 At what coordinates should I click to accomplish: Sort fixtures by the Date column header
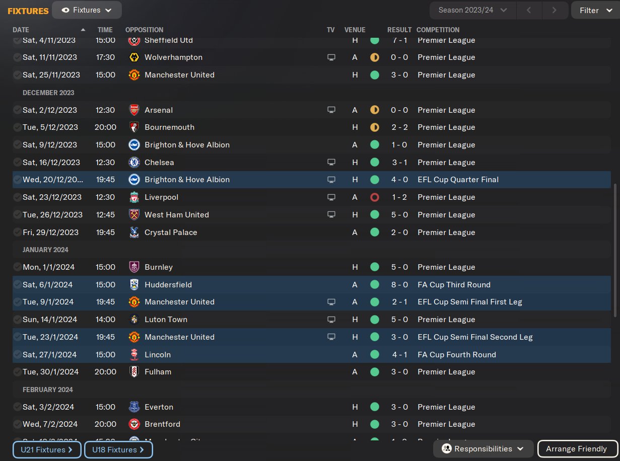21,30
